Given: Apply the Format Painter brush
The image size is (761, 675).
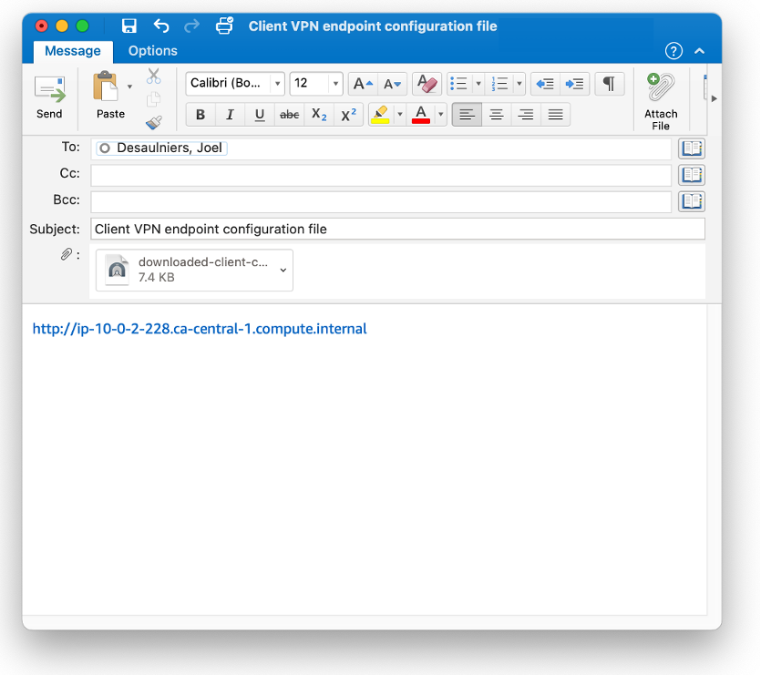Looking at the screenshot, I should pyautogui.click(x=153, y=121).
